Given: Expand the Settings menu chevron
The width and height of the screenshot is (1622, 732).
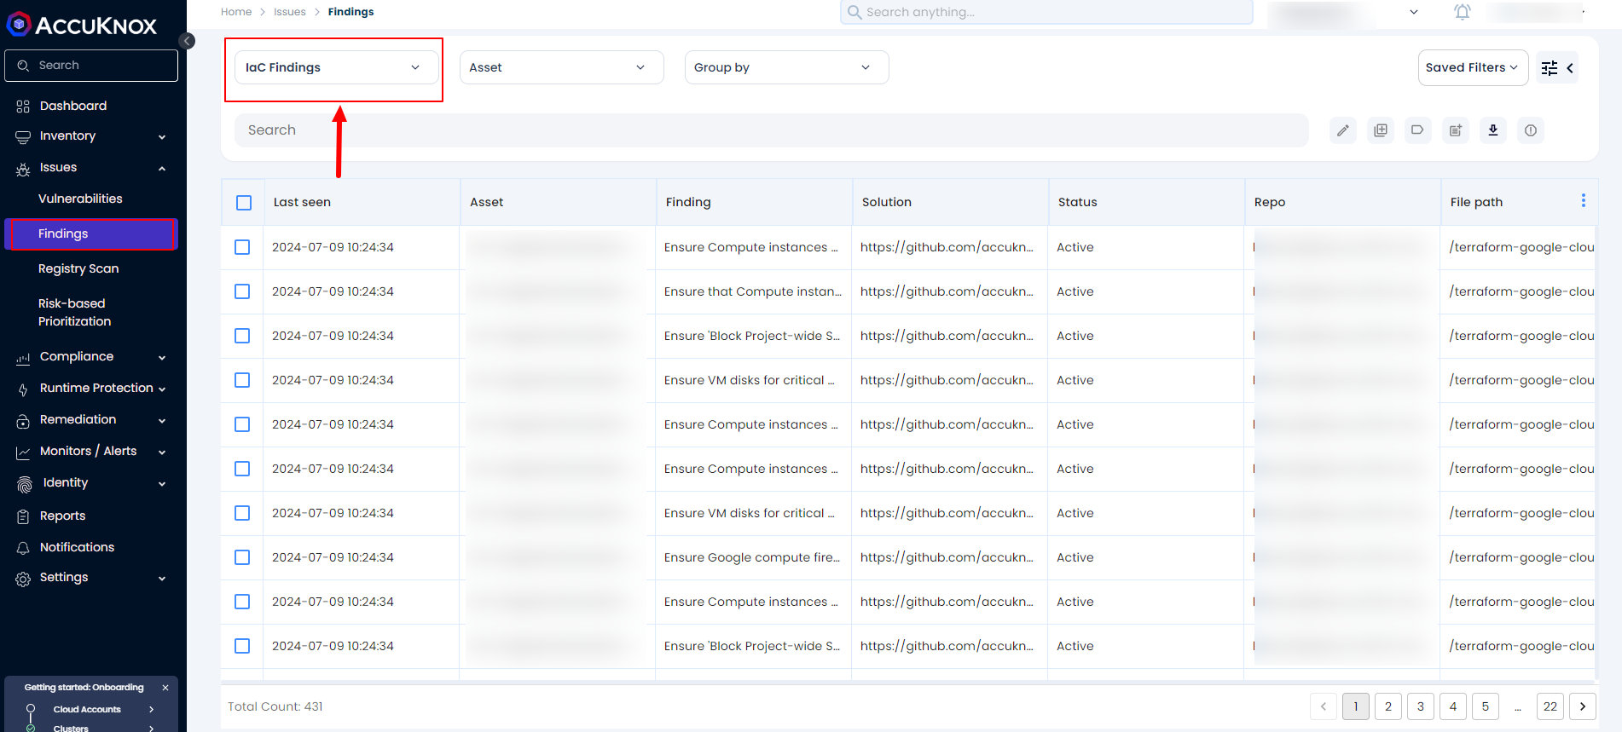Looking at the screenshot, I should point(162,579).
